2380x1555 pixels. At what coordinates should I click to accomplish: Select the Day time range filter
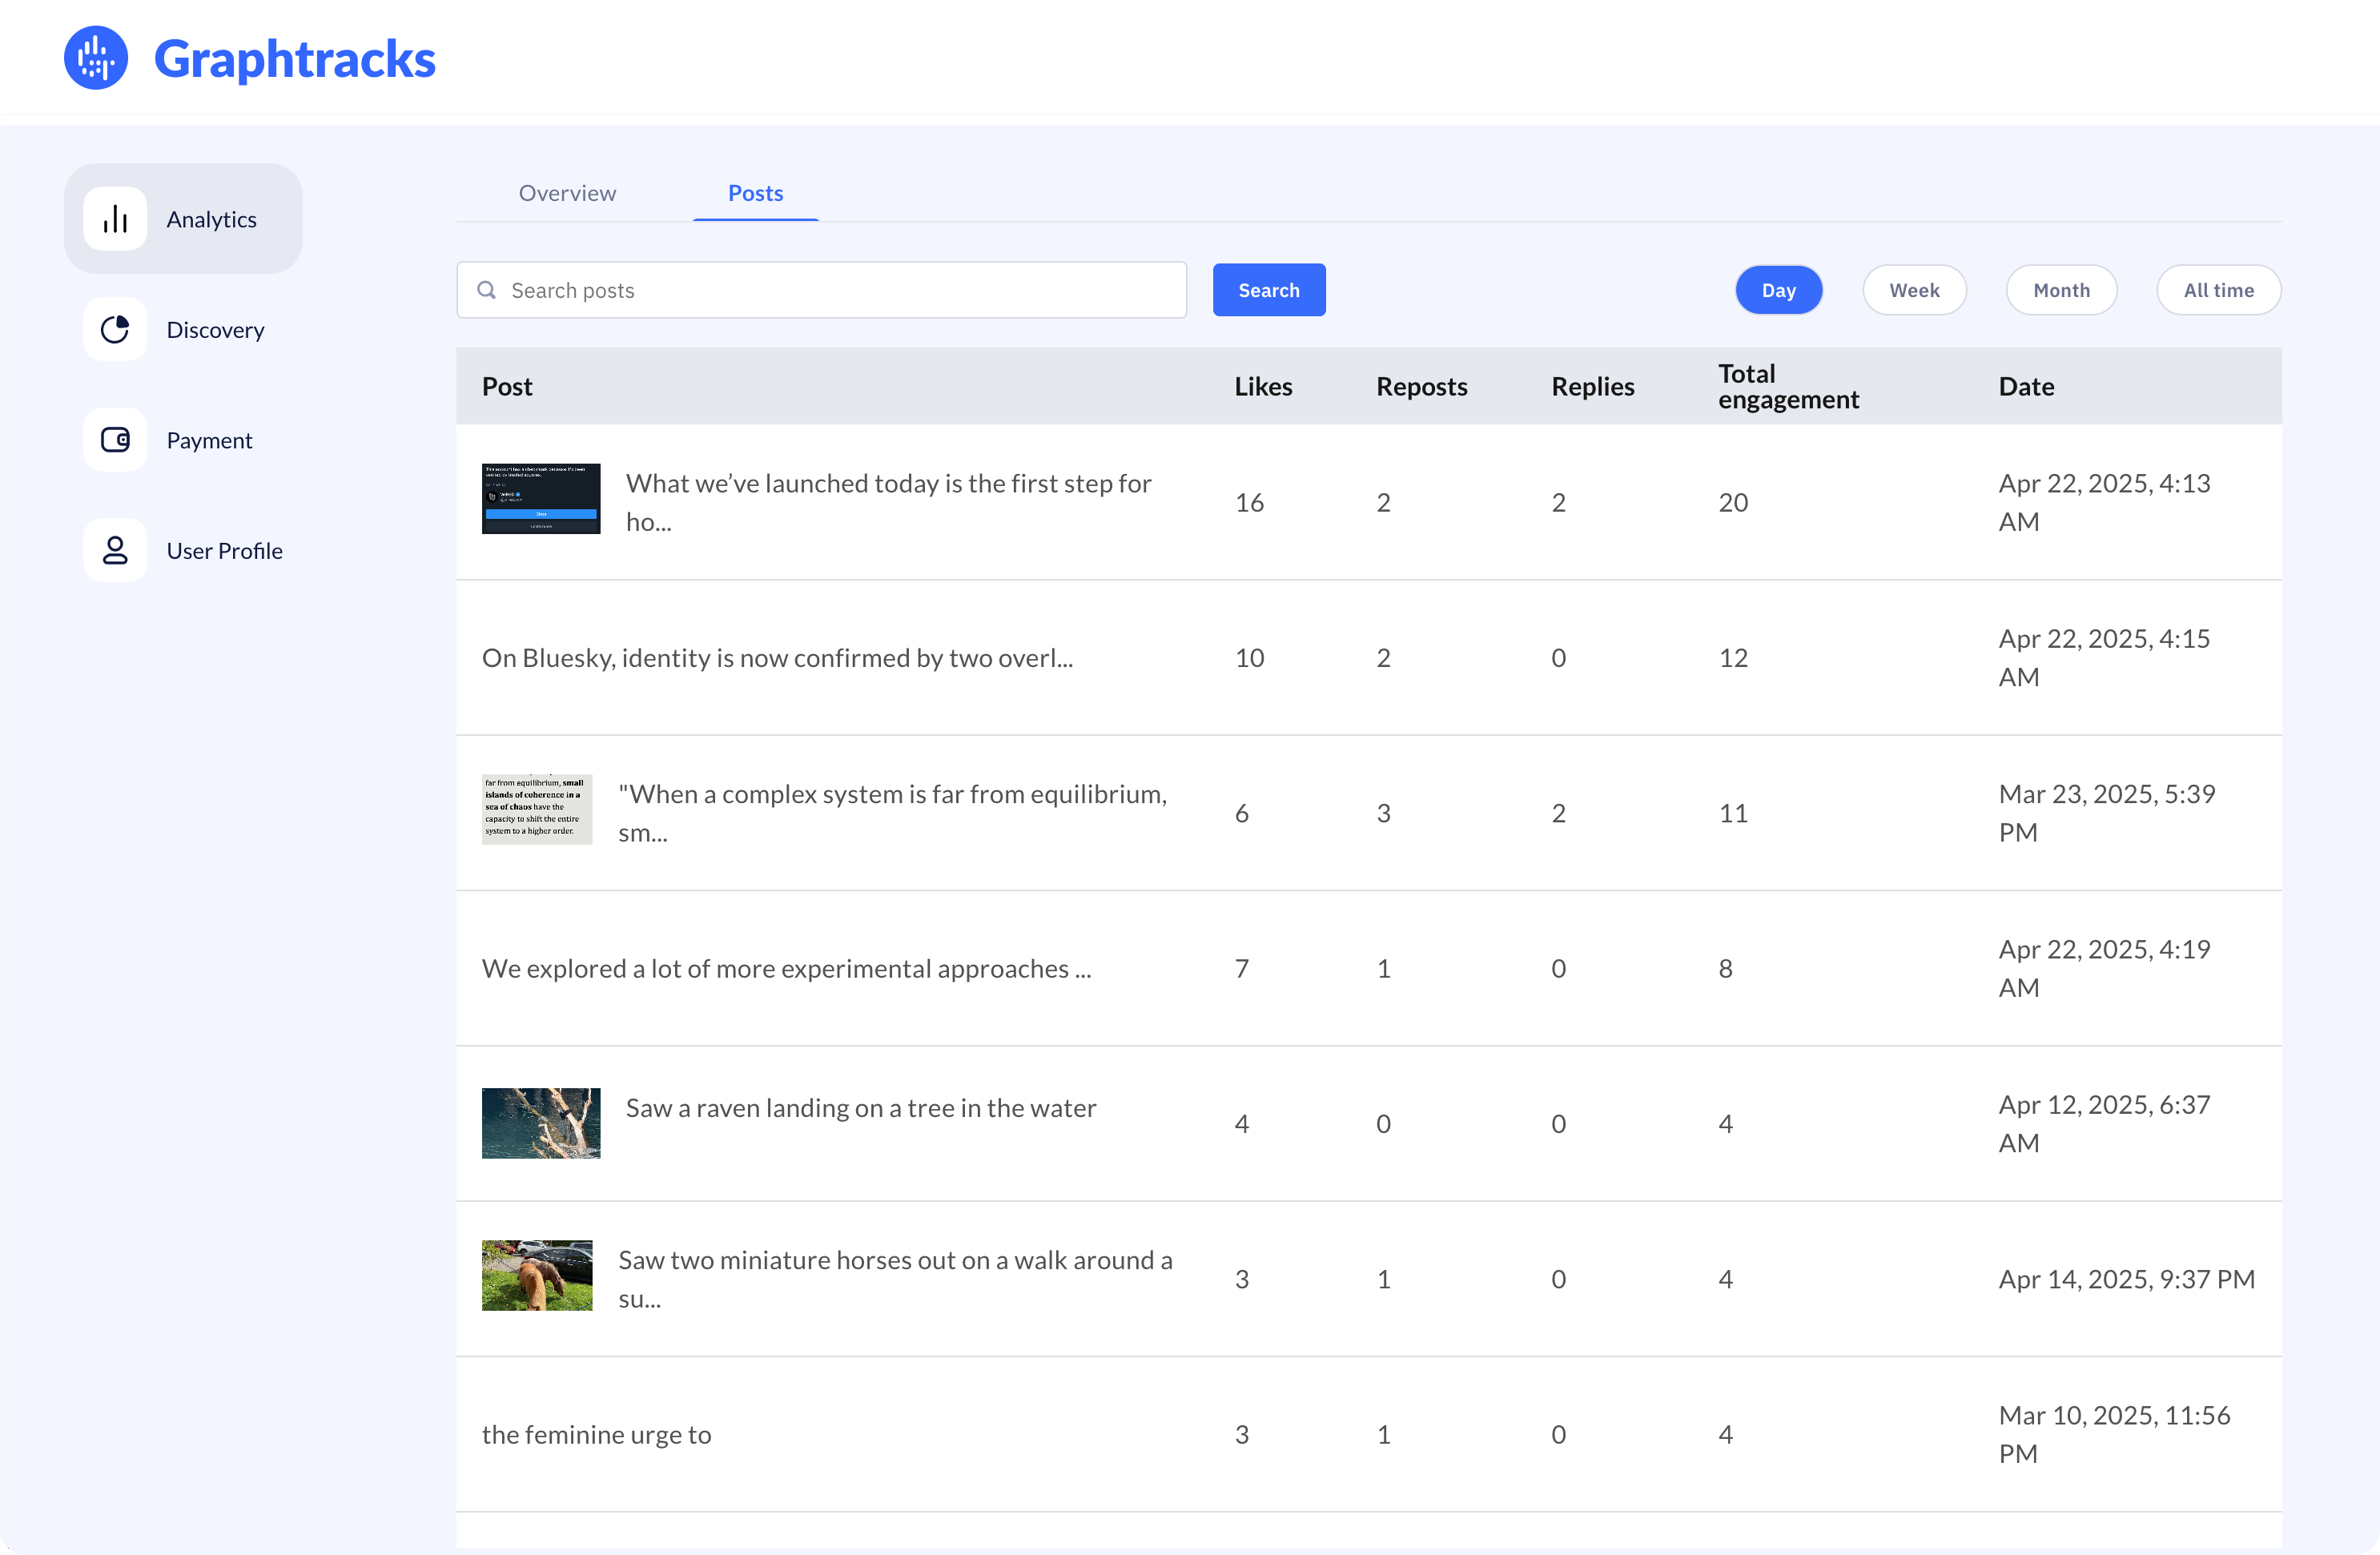(x=1778, y=290)
